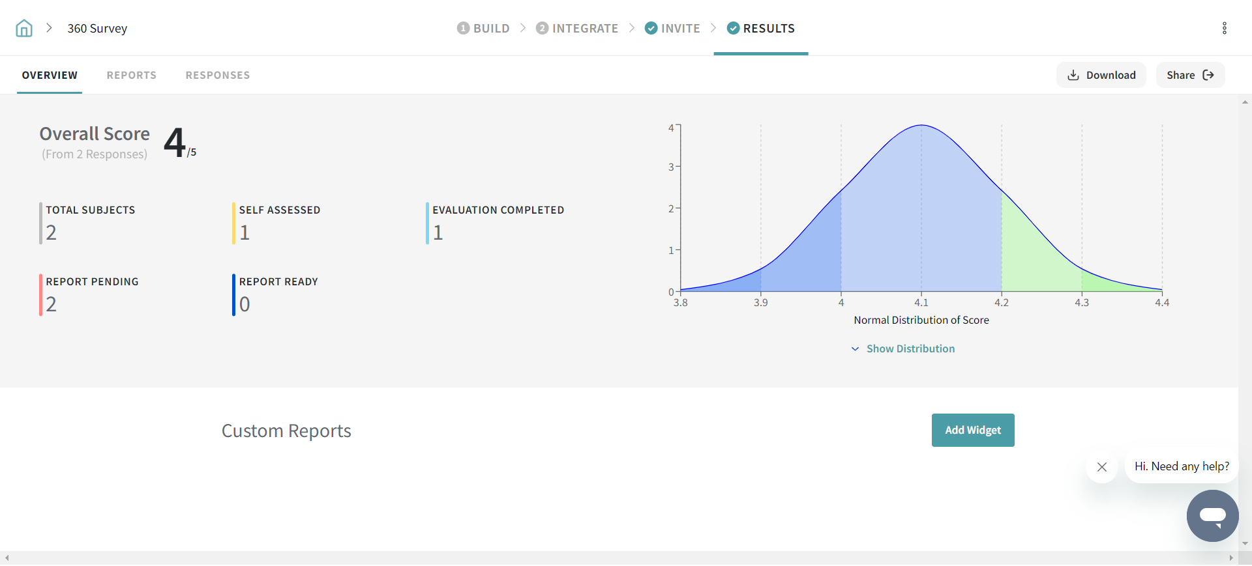This screenshot has width=1252, height=566.
Task: Go to the Invite step
Action: (672, 28)
